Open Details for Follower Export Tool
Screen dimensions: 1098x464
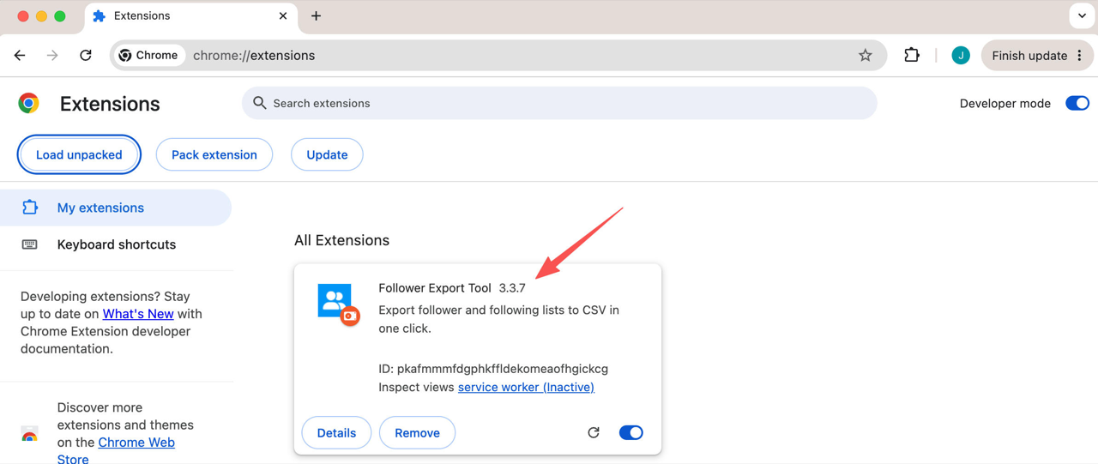coord(336,433)
